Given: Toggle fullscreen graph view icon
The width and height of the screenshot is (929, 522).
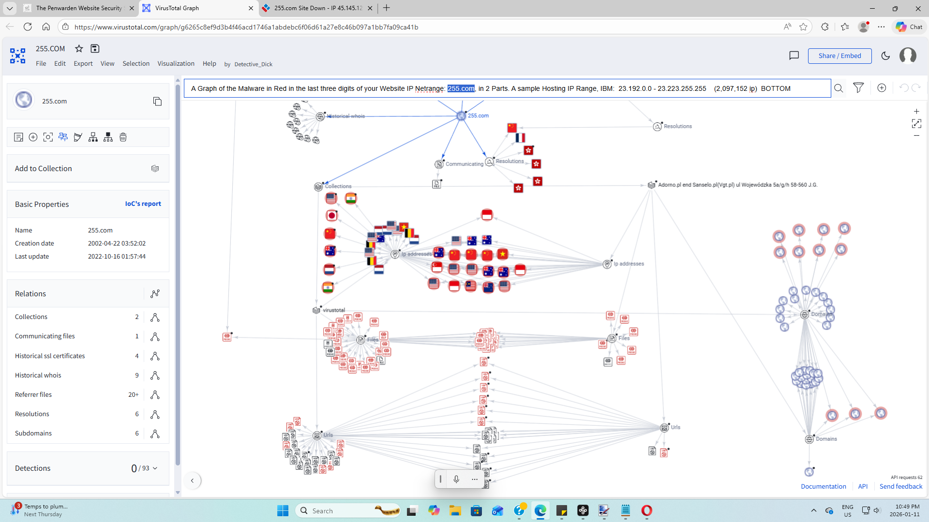Looking at the screenshot, I should coord(916,124).
